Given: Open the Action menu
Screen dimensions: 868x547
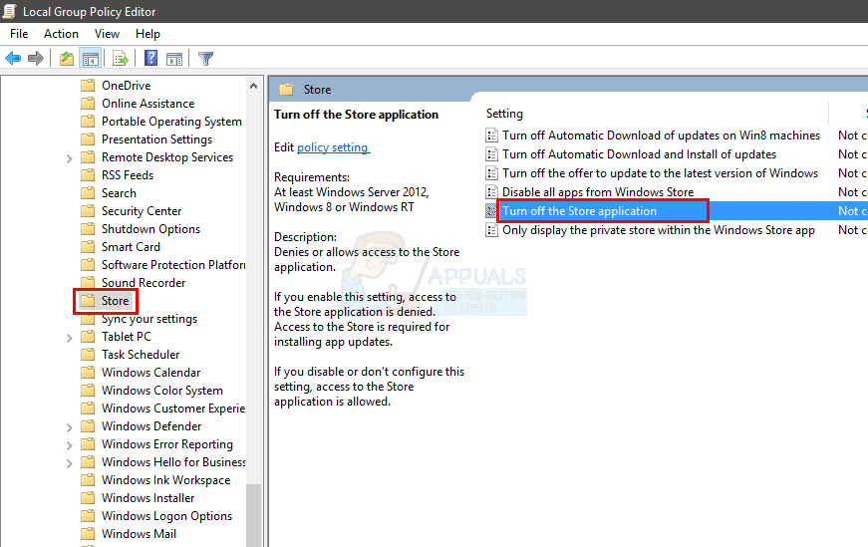Looking at the screenshot, I should [61, 34].
